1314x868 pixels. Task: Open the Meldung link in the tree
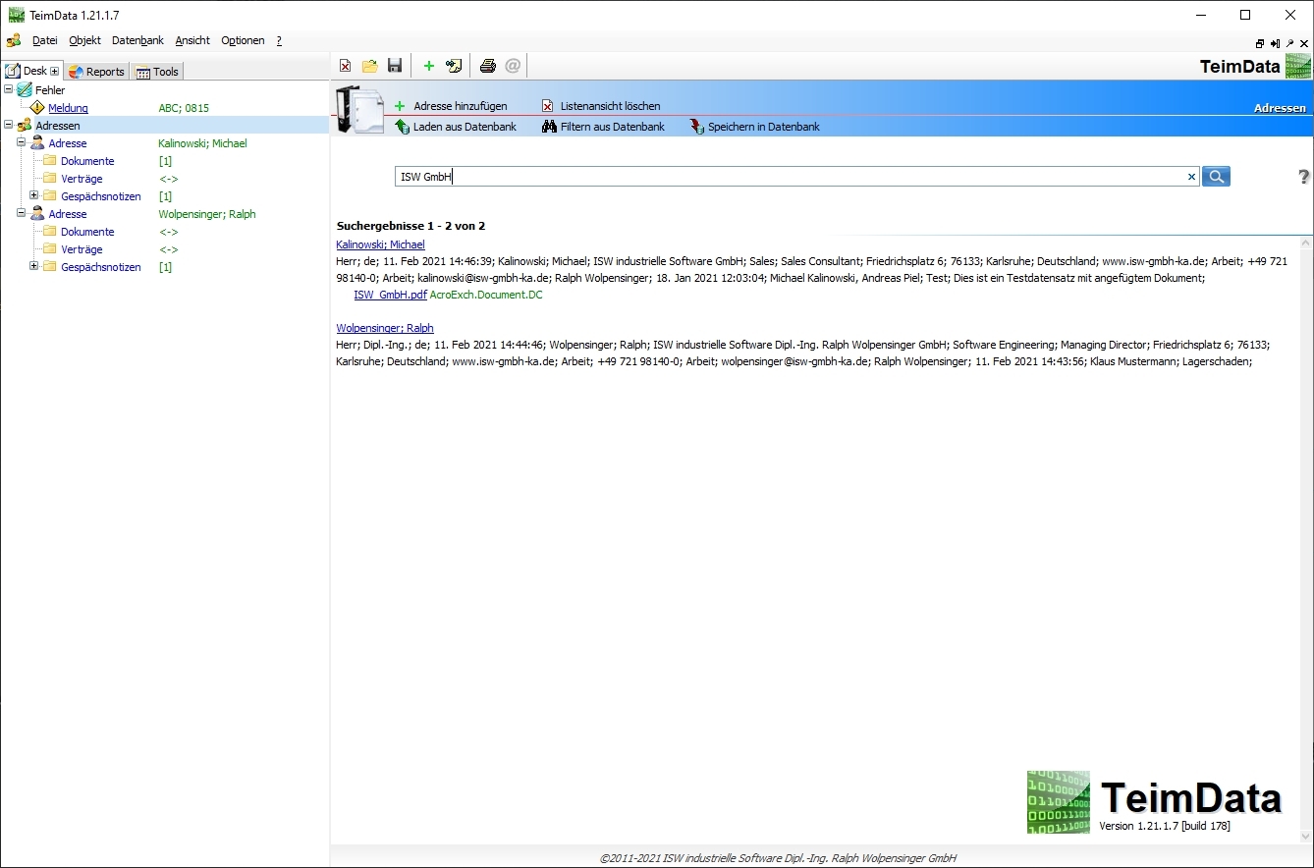[x=69, y=108]
